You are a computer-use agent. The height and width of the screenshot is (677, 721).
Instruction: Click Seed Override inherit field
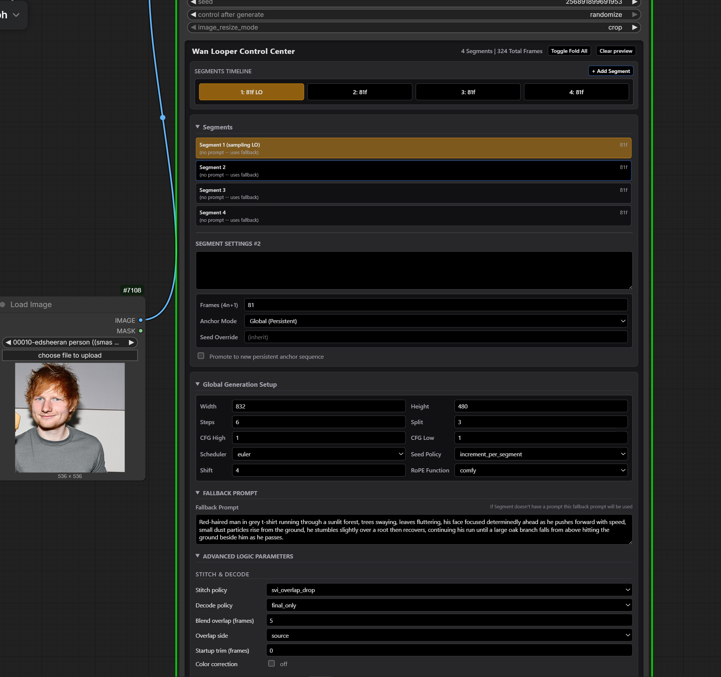pos(436,337)
